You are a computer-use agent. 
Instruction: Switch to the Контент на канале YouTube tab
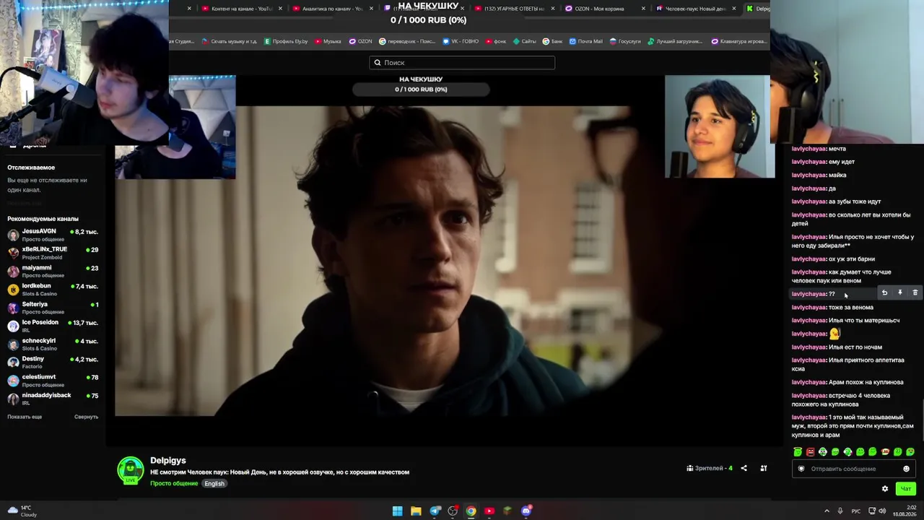click(242, 9)
